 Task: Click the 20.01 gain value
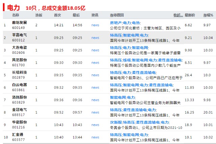click(x=208, y=112)
